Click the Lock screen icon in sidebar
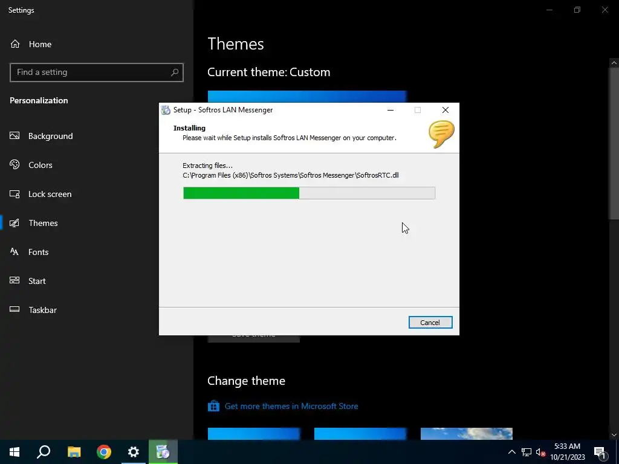The image size is (619, 464). point(15,194)
